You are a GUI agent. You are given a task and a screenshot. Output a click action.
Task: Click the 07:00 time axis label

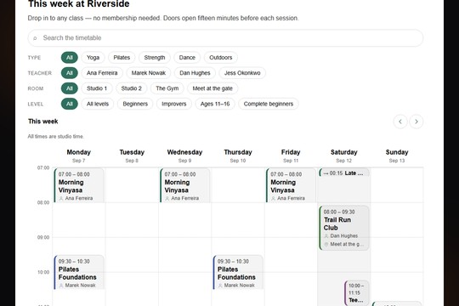coord(43,167)
